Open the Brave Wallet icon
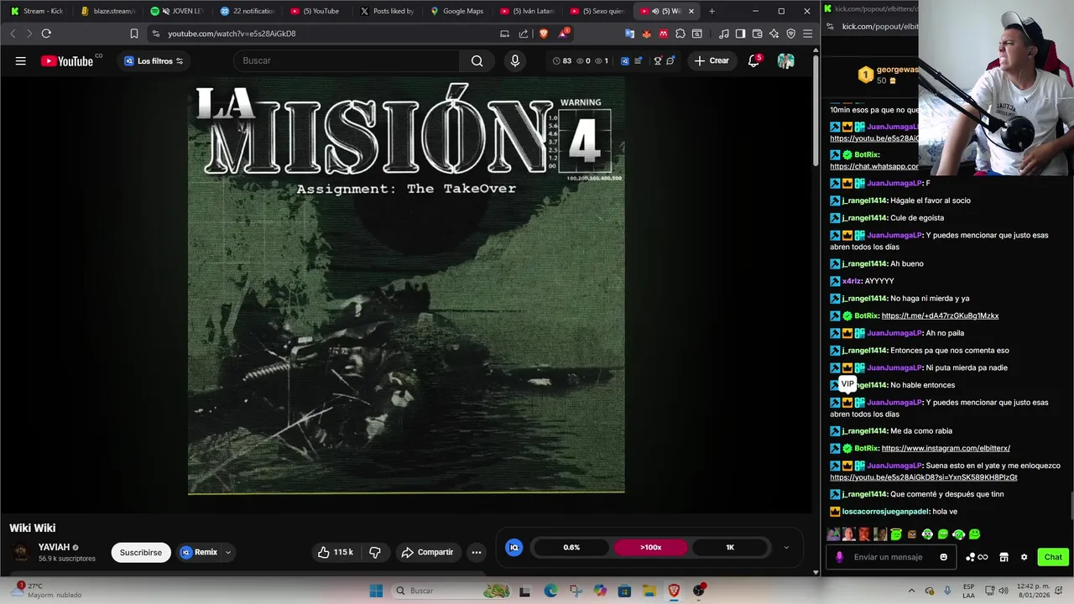This screenshot has height=604, width=1074. (757, 34)
